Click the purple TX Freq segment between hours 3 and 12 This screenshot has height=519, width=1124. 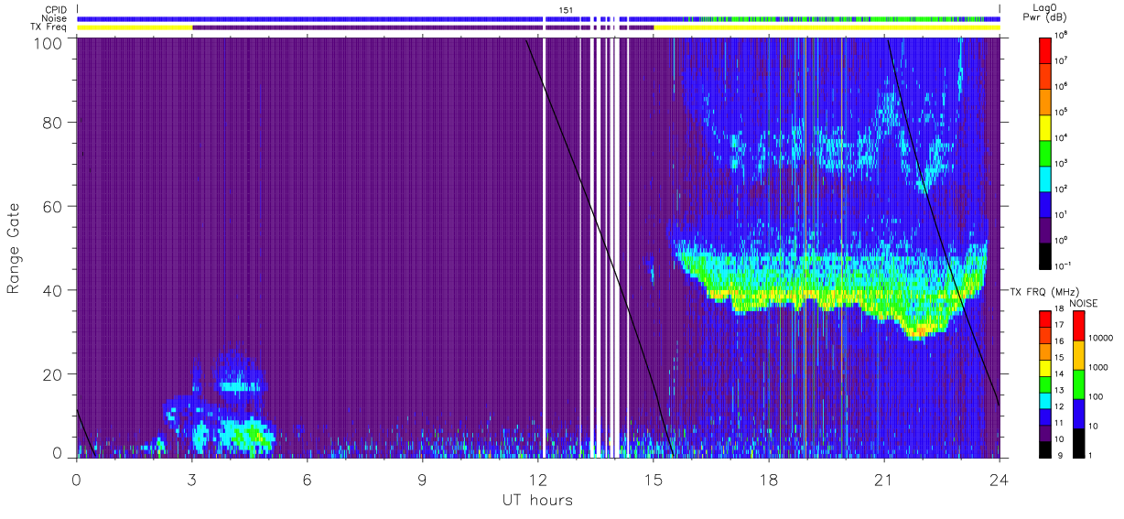pos(368,27)
